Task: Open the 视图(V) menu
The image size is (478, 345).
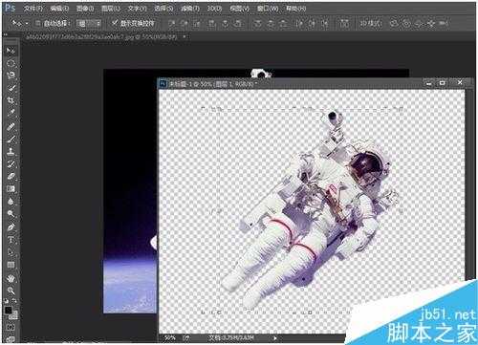Action: [240, 9]
